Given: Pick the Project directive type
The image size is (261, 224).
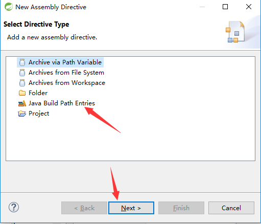Looking at the screenshot, I should coord(39,114).
